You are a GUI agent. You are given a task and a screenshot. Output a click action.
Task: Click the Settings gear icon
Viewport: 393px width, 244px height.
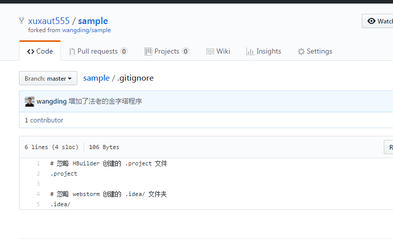(301, 52)
